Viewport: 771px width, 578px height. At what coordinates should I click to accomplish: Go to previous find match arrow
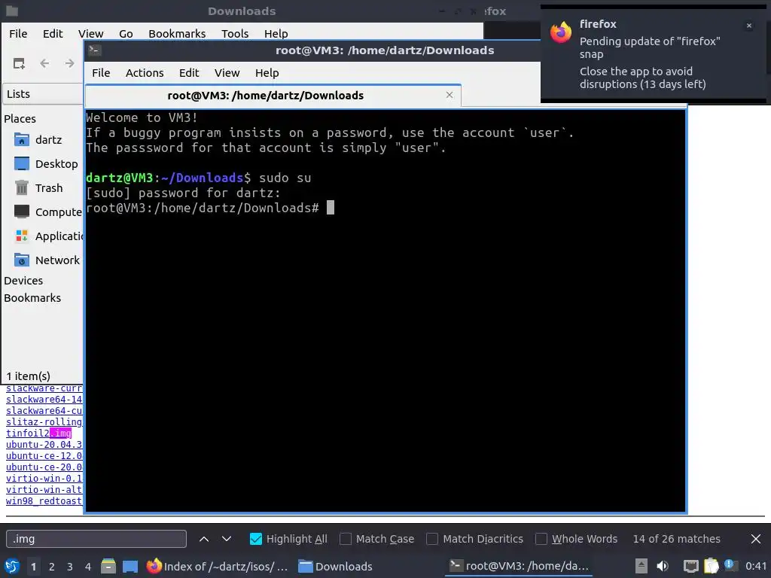point(204,539)
